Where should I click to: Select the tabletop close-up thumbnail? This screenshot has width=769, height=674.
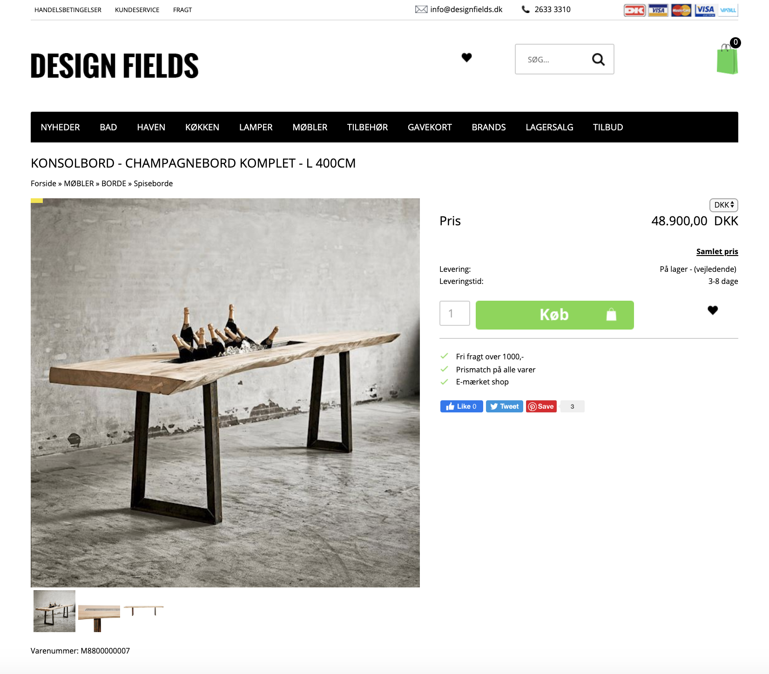pos(99,611)
